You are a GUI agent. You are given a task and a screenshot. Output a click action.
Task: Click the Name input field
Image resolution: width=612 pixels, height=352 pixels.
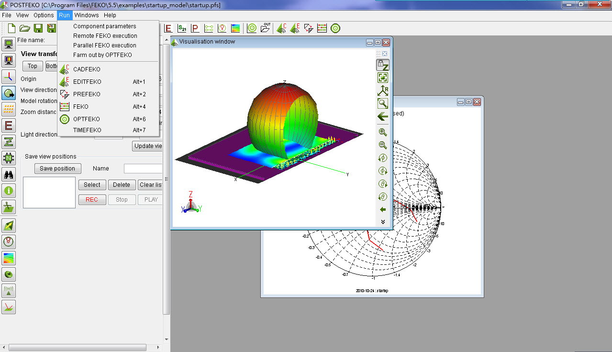[x=143, y=169]
